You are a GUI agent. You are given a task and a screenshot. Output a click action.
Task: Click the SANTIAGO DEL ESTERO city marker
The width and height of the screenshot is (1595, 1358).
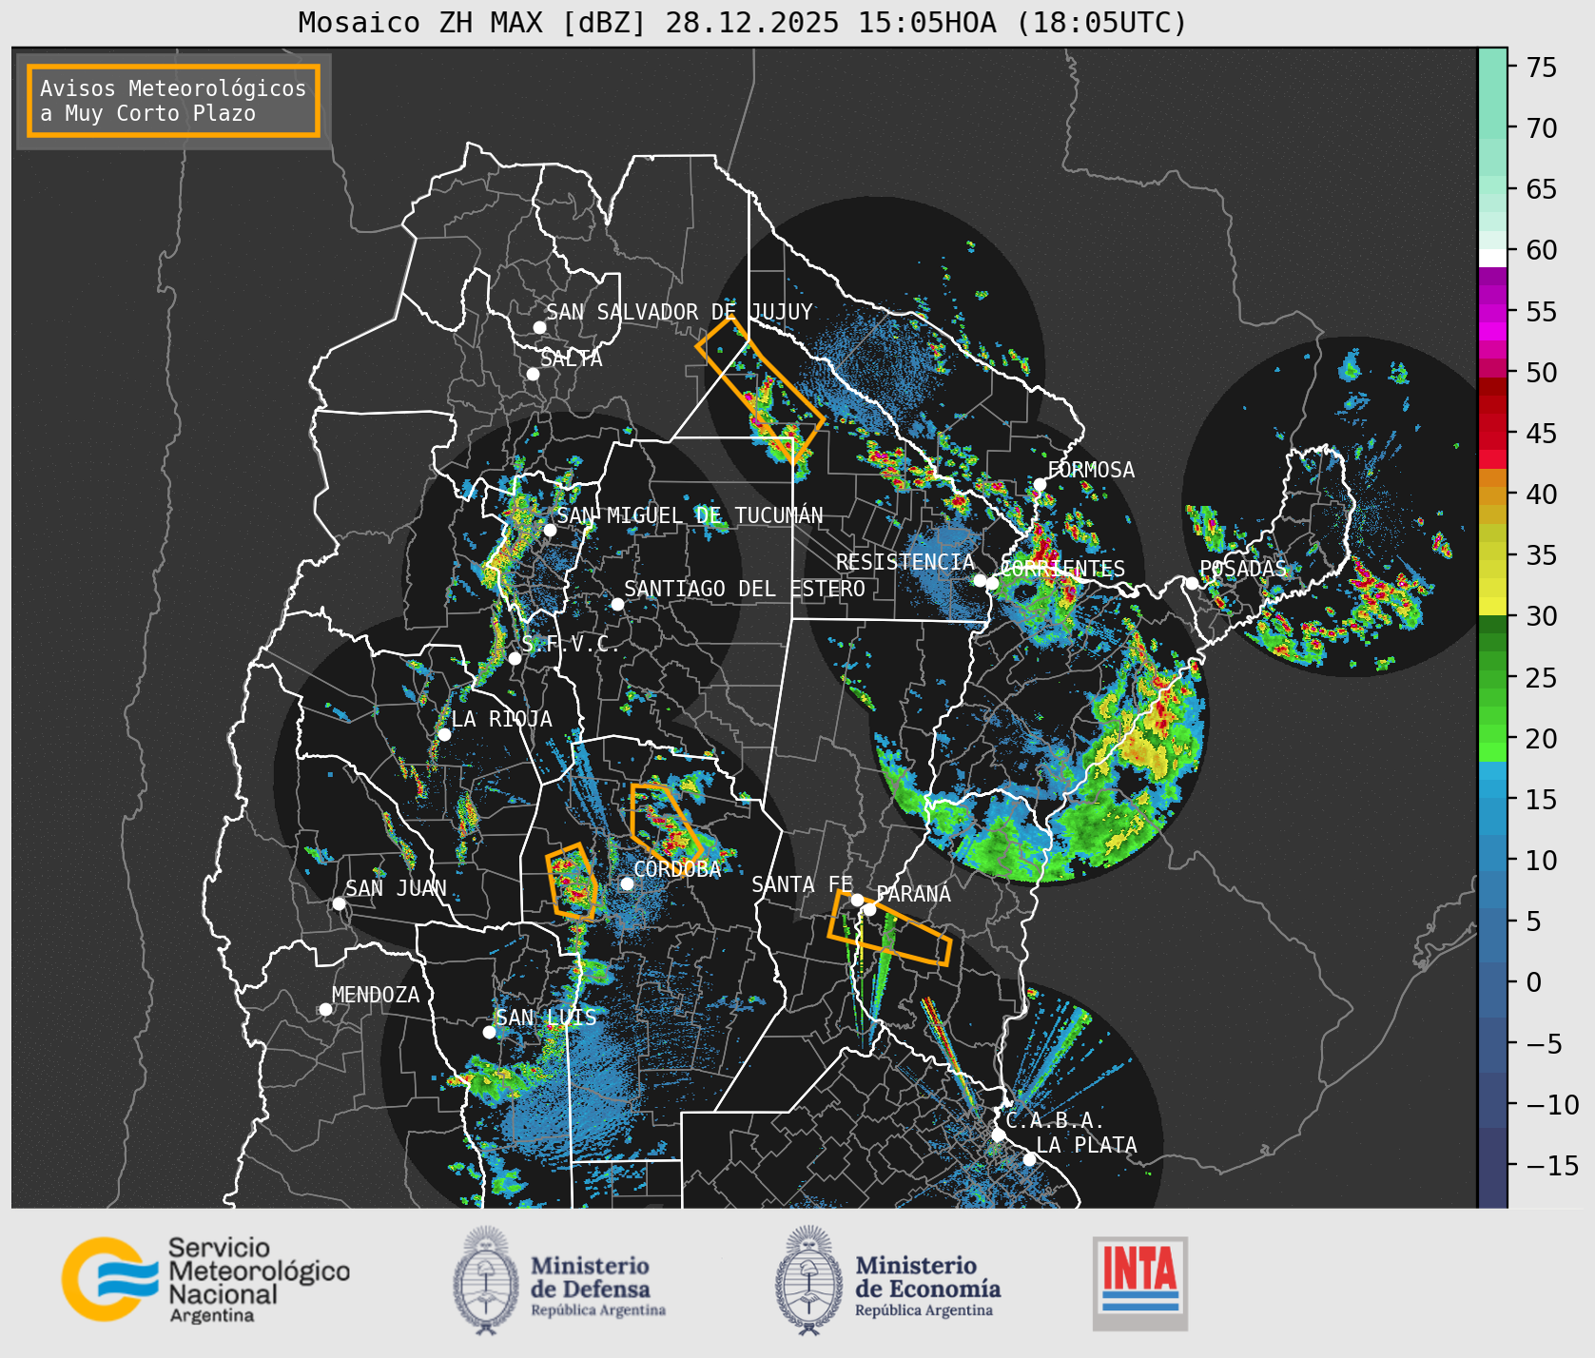(x=617, y=604)
